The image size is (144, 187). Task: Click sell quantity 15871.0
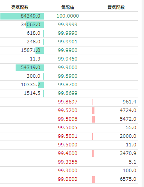pos(30,50)
